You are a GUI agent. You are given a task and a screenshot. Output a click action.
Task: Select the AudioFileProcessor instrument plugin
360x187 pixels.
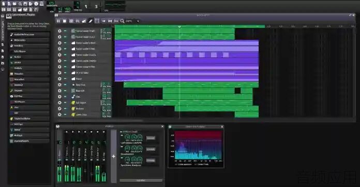(x=29, y=35)
